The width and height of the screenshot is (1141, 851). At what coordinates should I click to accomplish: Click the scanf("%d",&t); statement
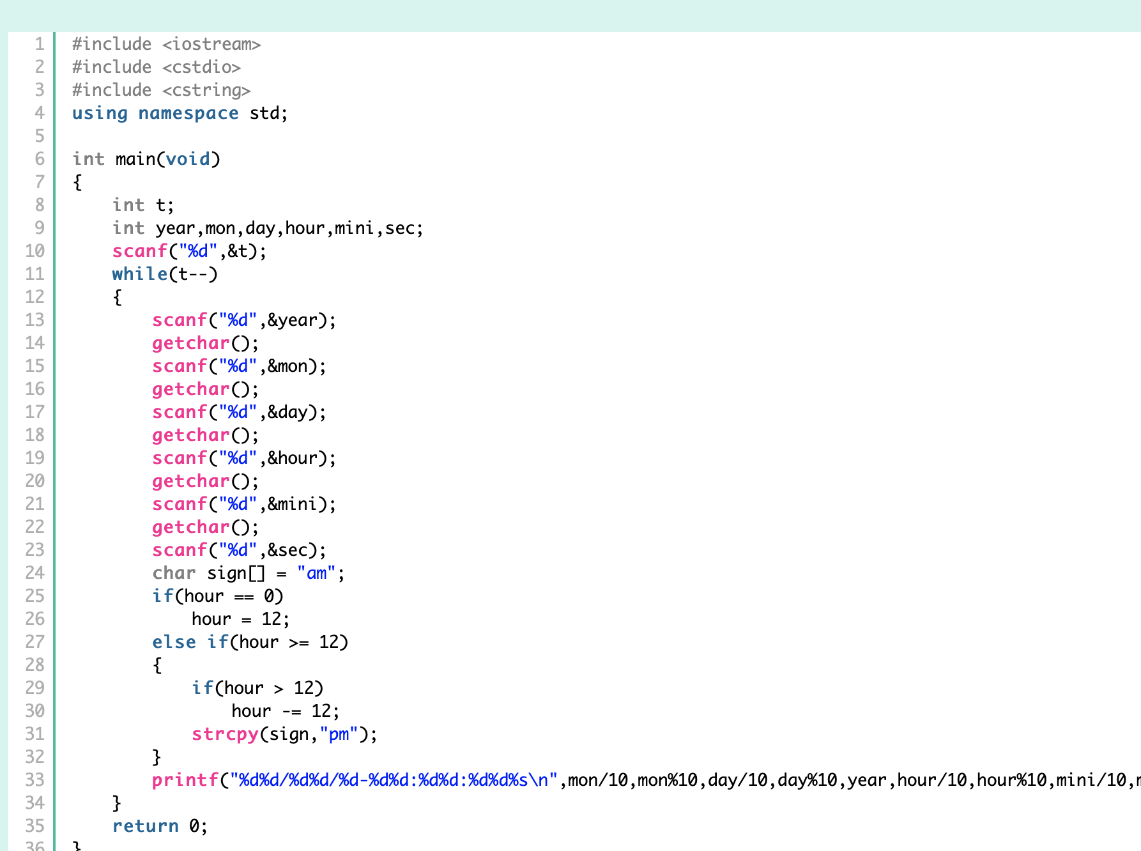(x=190, y=251)
